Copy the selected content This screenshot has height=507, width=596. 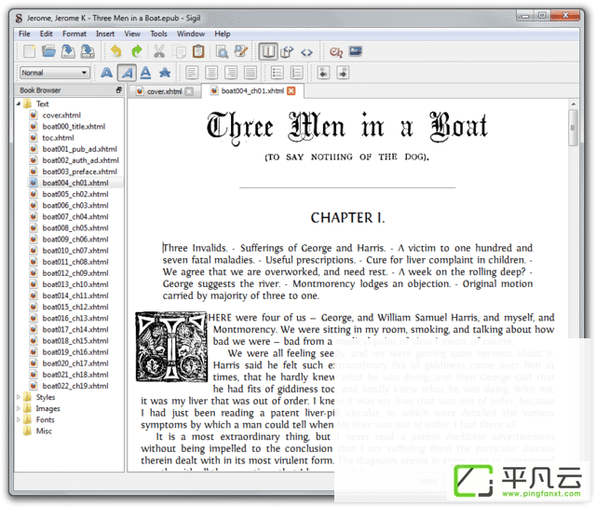coord(179,51)
